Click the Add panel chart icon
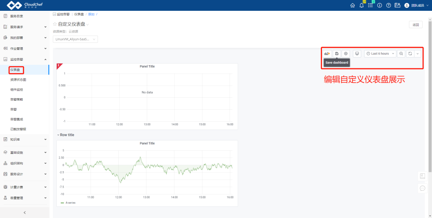 tap(327, 54)
